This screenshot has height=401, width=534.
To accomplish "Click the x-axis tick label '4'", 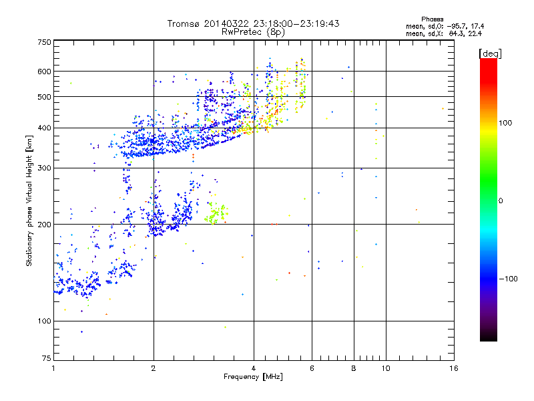I will click(x=254, y=368).
